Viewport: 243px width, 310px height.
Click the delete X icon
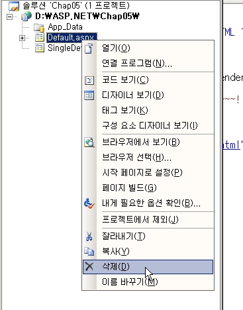pos(89,267)
